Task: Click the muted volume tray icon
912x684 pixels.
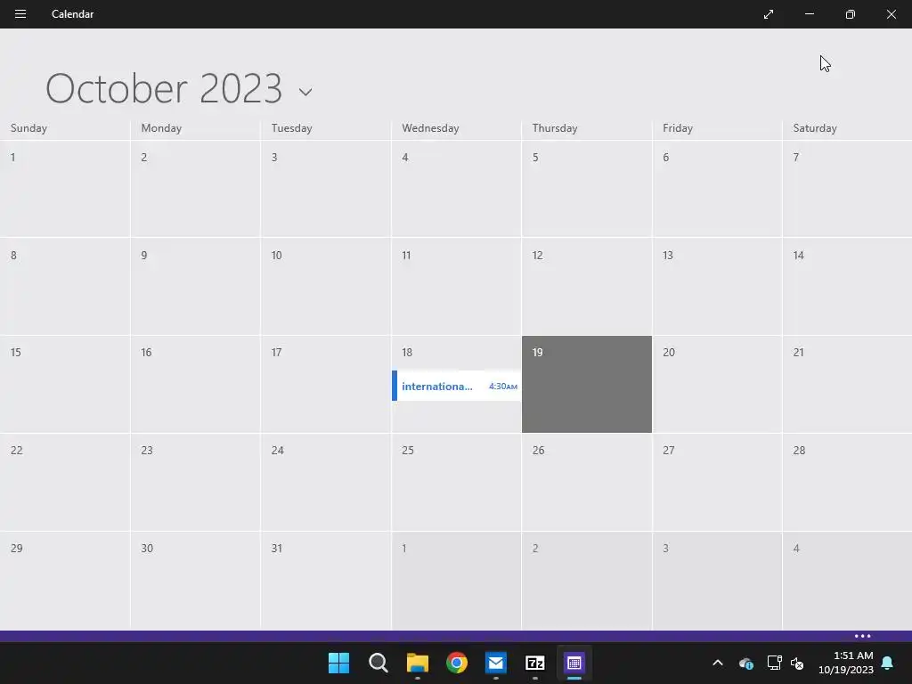Action: coord(797,663)
